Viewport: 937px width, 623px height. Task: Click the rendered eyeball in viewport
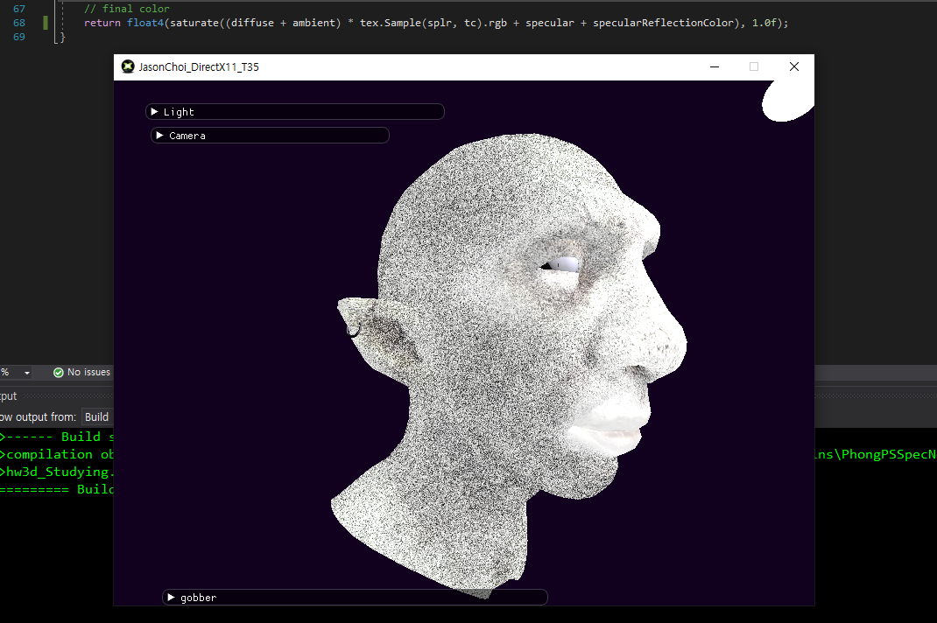[x=564, y=264]
